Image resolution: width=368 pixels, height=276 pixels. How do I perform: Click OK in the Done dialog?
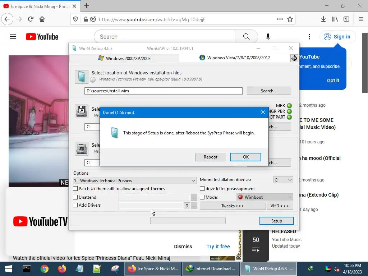pos(246,157)
